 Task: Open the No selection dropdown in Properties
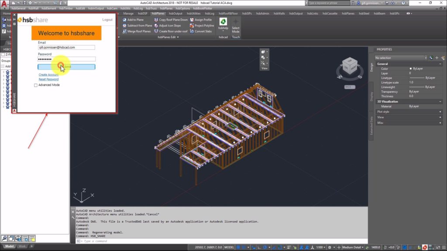[401, 58]
